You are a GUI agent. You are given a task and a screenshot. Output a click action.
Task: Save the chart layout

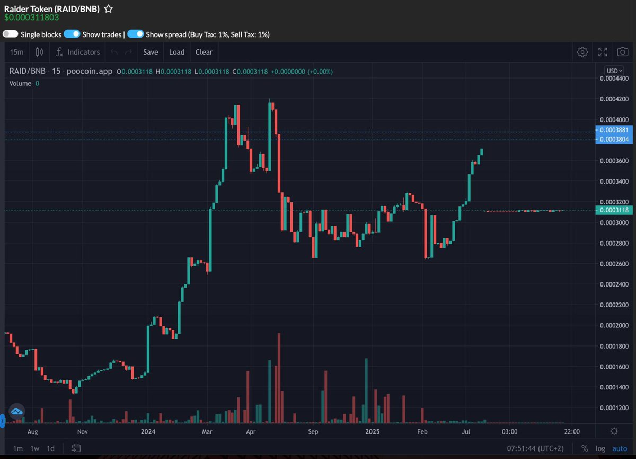point(151,52)
